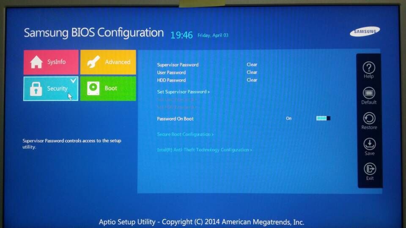This screenshot has width=406, height=228.
Task: Click the Friday, April 03 date
Action: coord(213,35)
